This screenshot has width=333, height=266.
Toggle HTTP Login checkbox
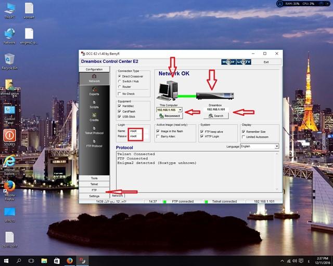tap(202, 137)
